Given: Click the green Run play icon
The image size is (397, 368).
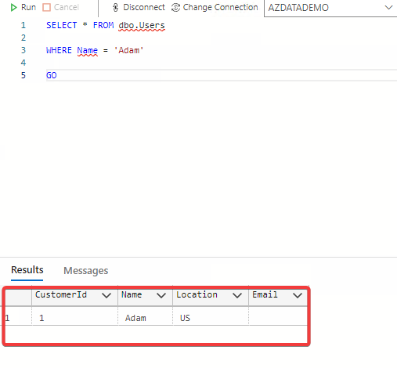Looking at the screenshot, I should pos(13,8).
